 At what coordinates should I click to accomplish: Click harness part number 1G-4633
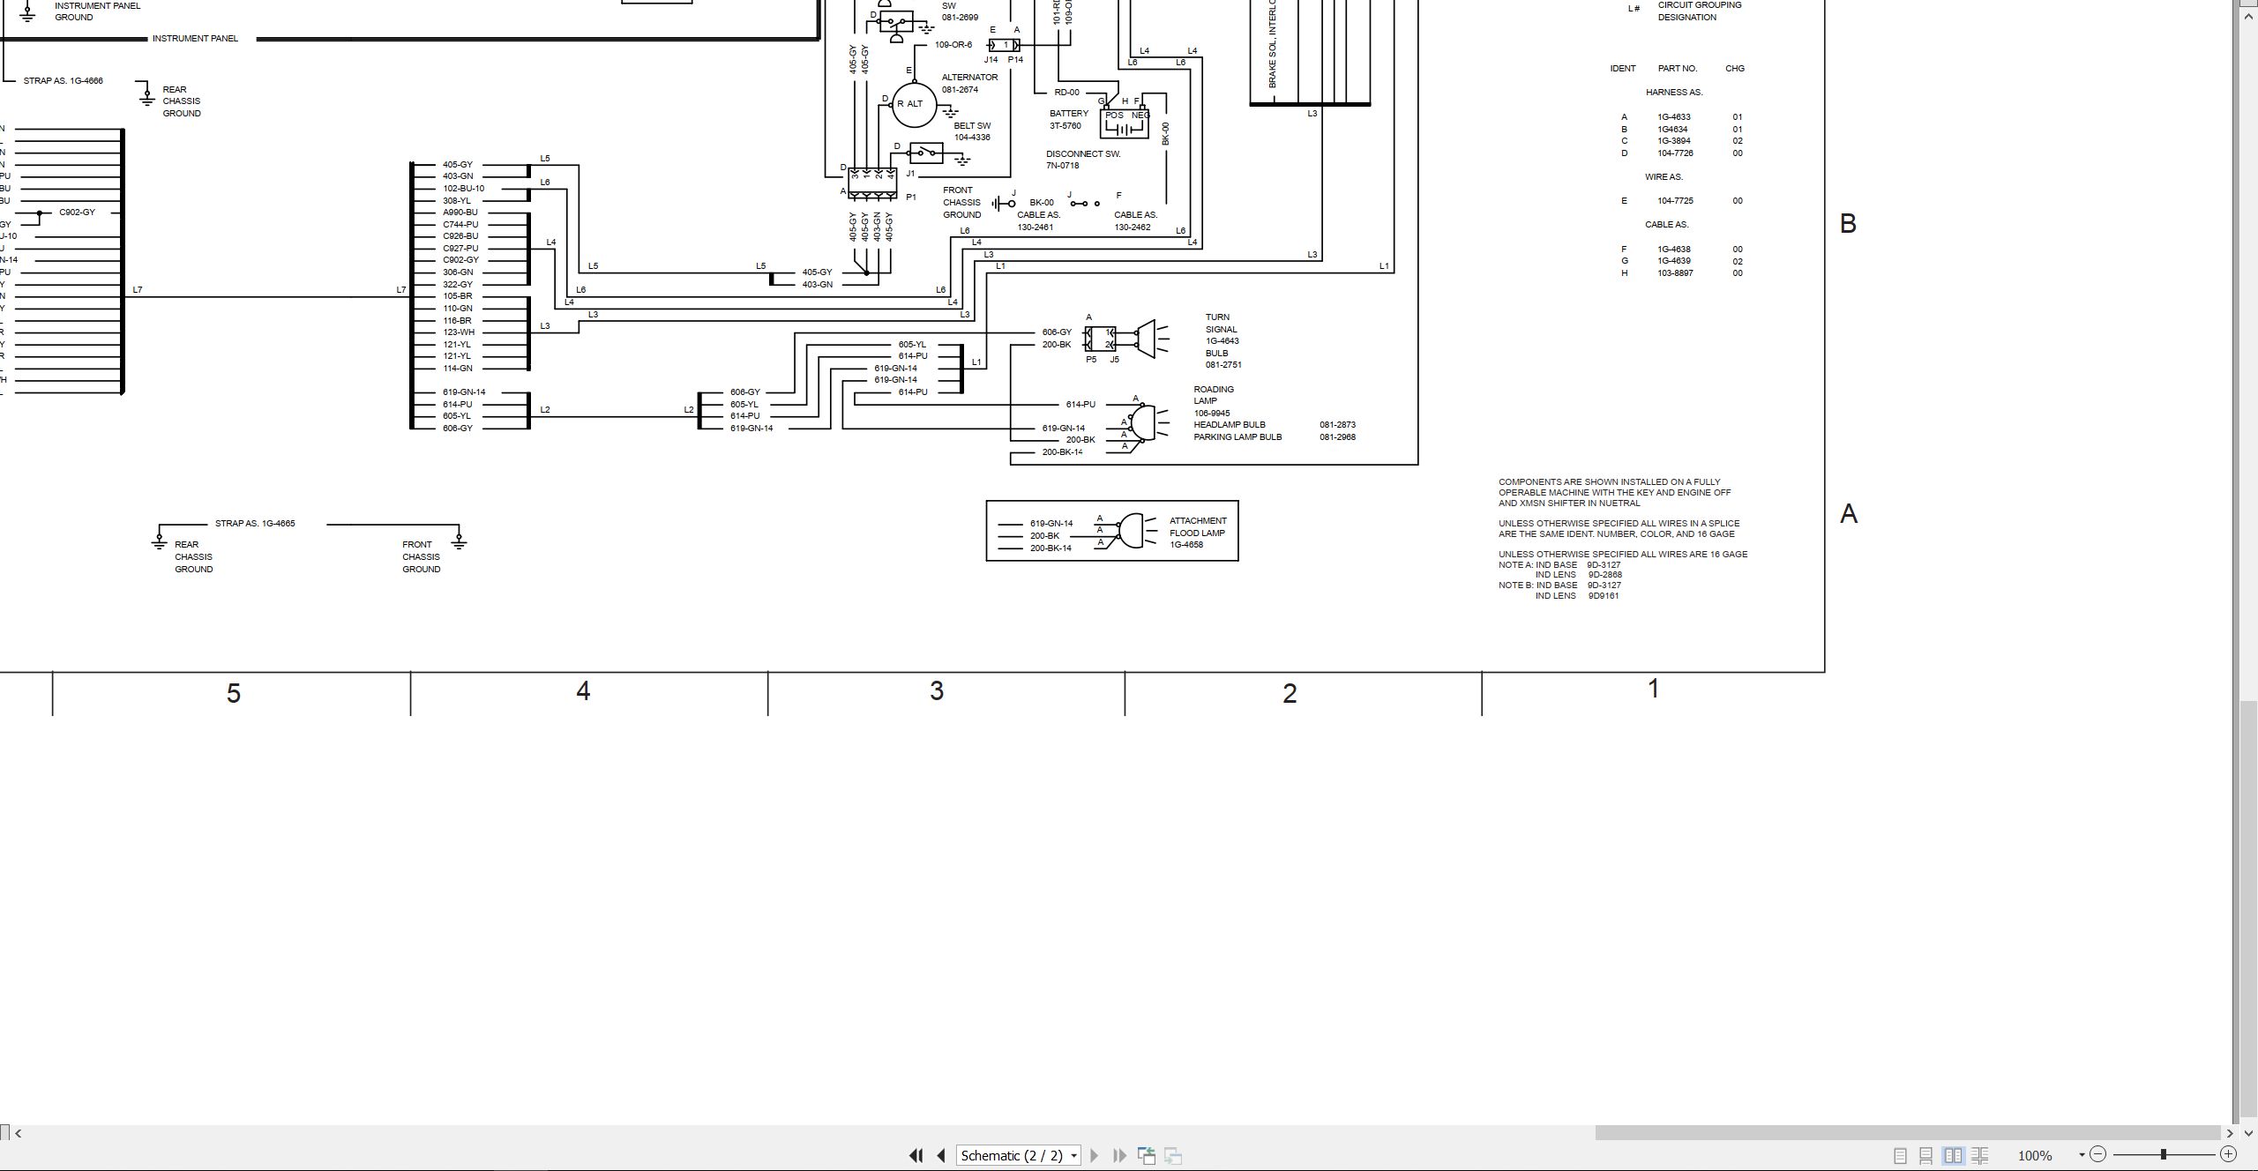(1674, 116)
